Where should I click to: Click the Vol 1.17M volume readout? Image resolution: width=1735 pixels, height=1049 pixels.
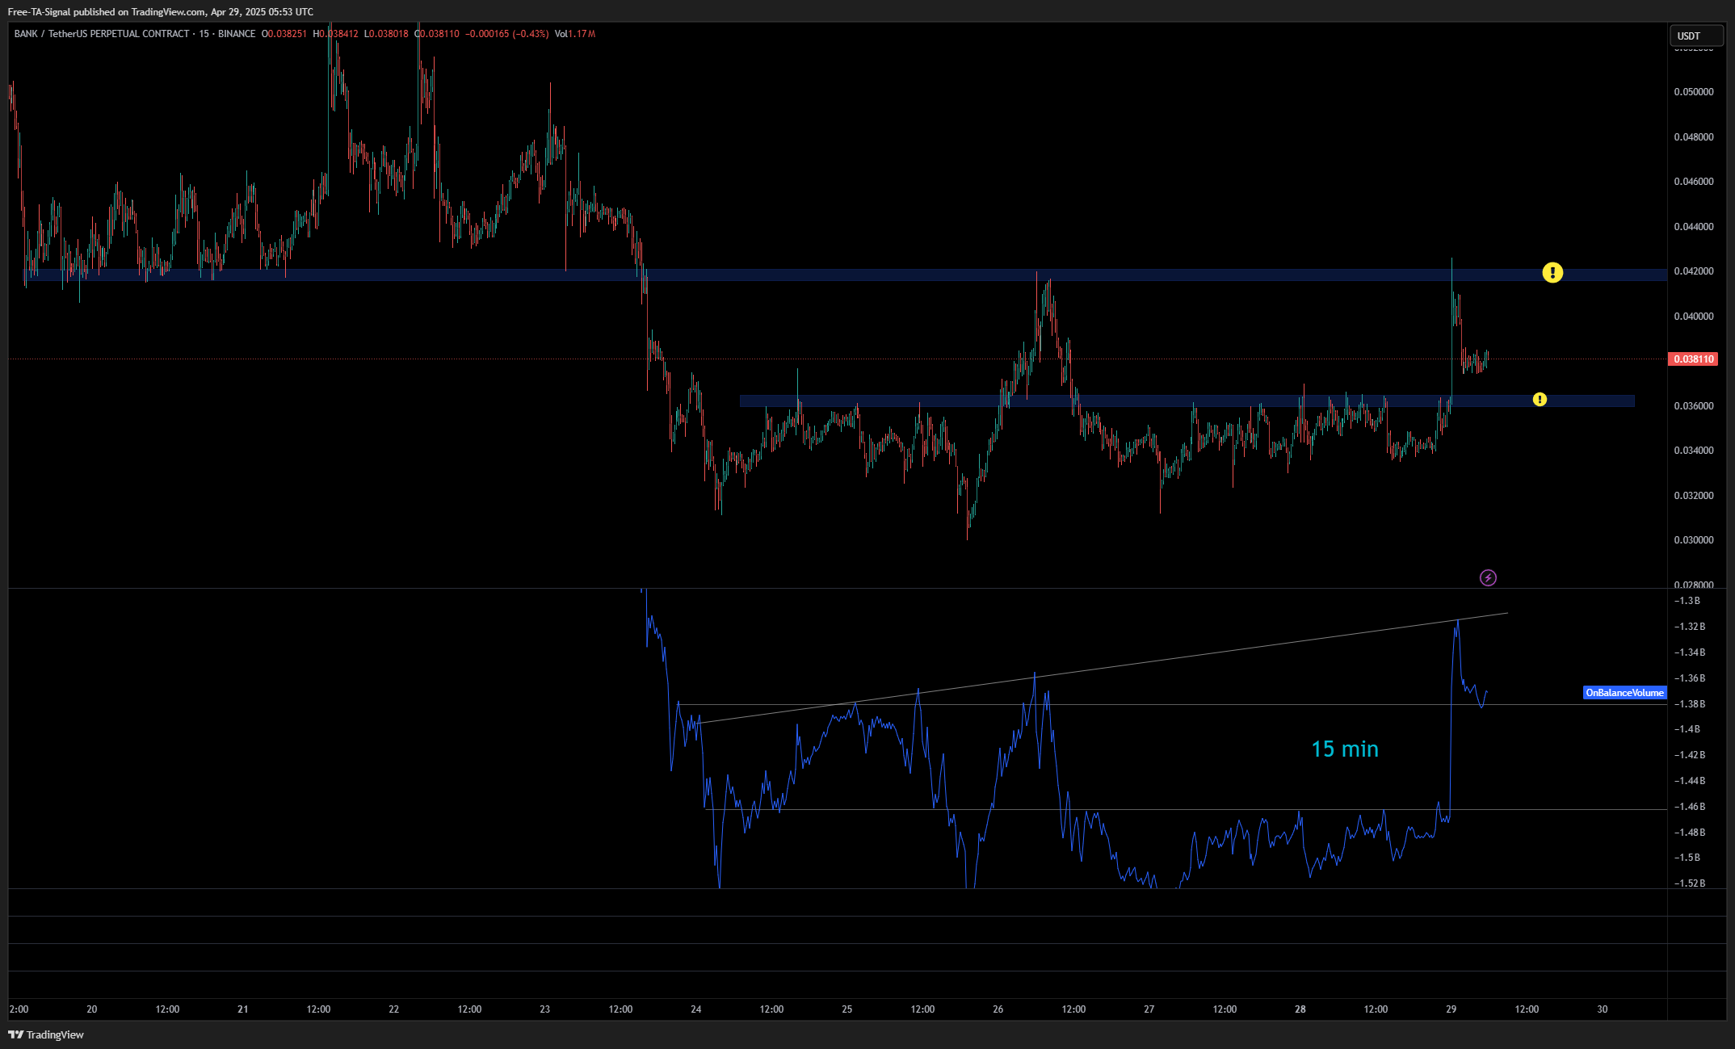click(575, 34)
